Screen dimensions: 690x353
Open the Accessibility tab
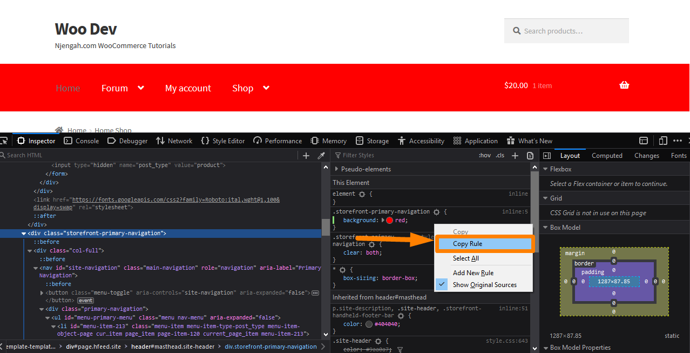pyautogui.click(x=421, y=141)
